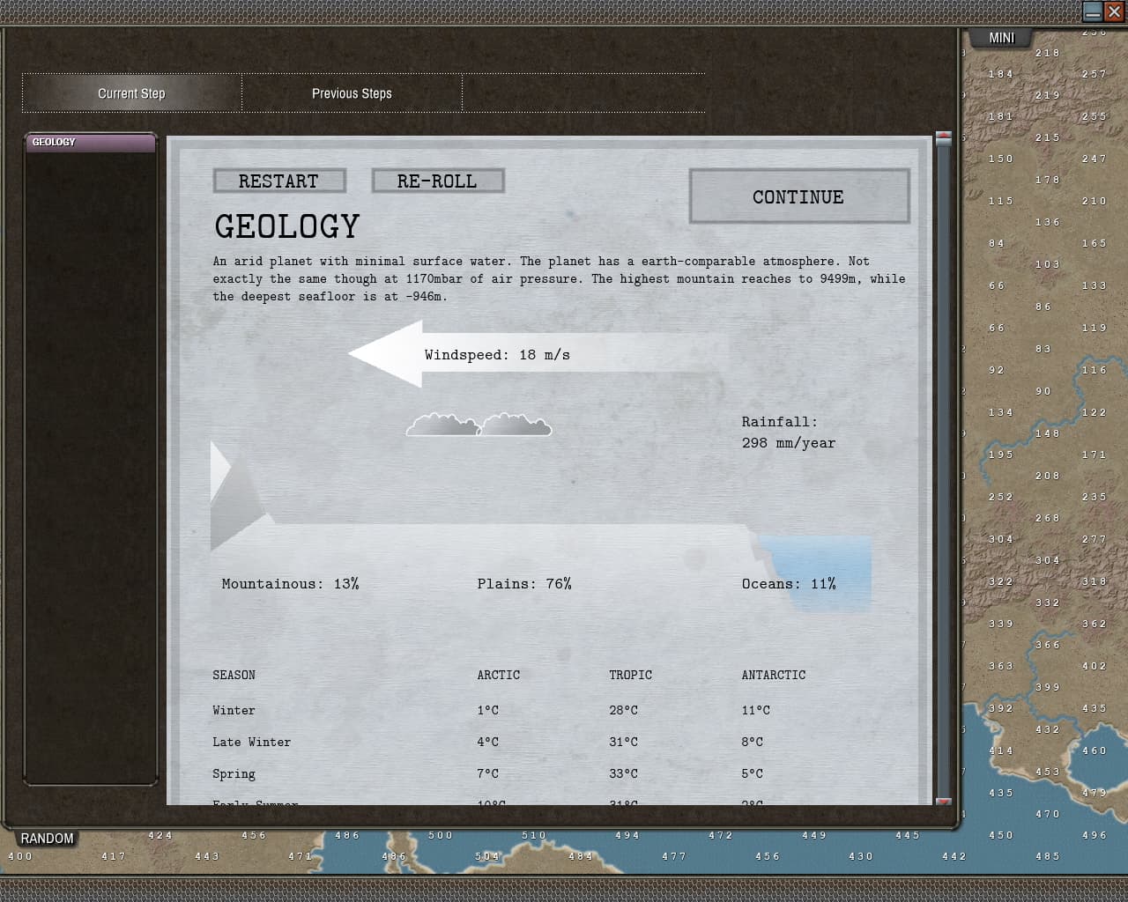Click map hex labeled 268
Screen dimensions: 1128x902
(1048, 518)
